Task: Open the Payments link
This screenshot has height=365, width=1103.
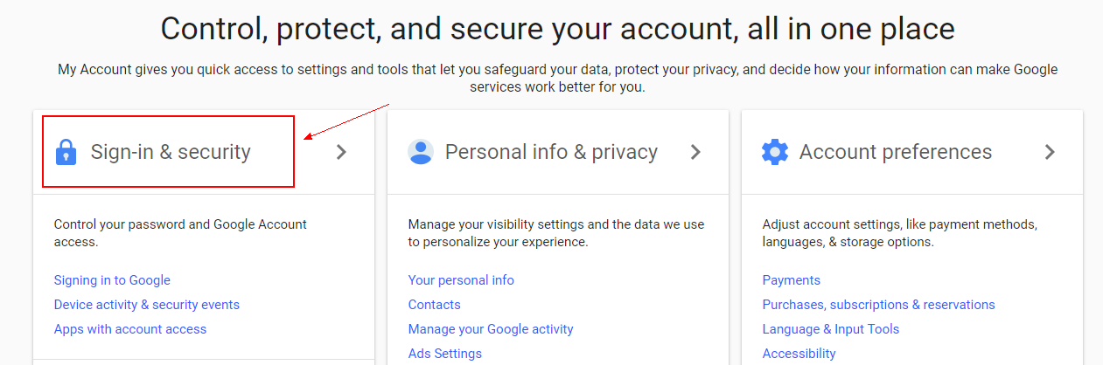Action: pos(792,280)
